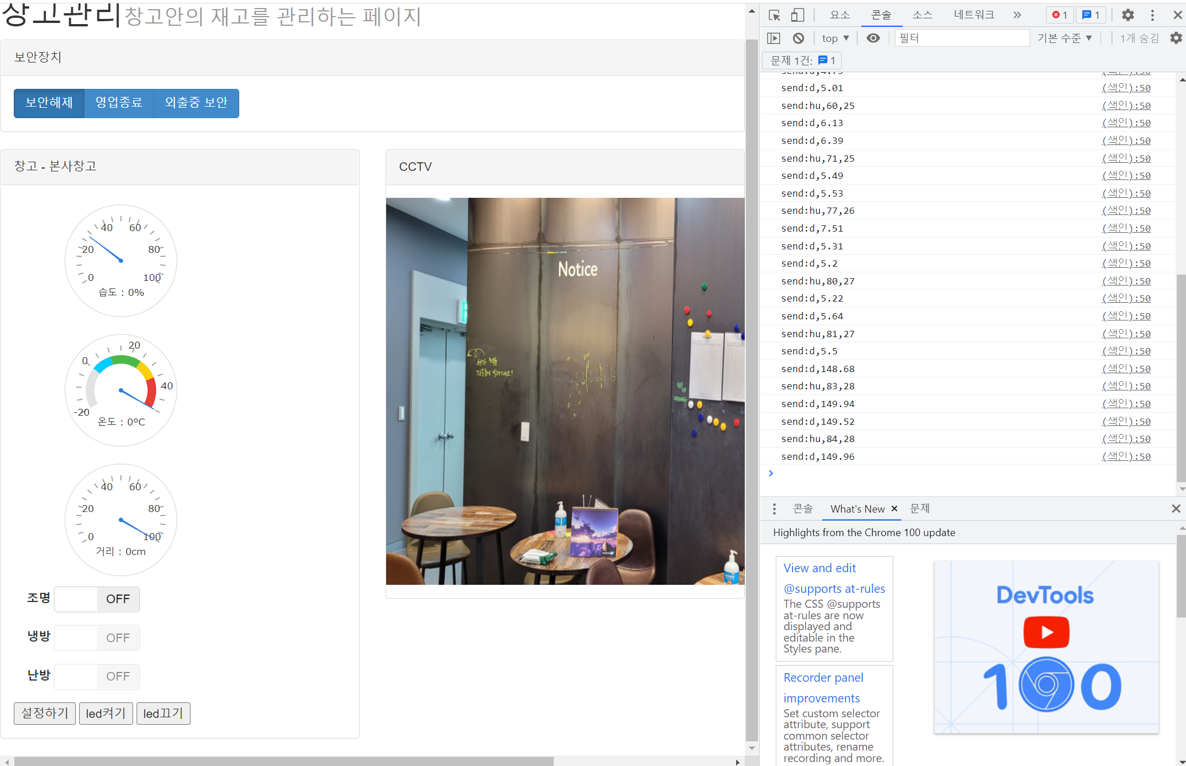Expand more DevTools tabs chevron
Image resolution: width=1186 pixels, height=766 pixels.
click(1017, 15)
